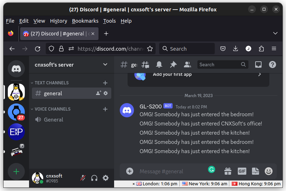Open Threads icon in channel header
This screenshot has width=286, height=191.
pyautogui.click(x=145, y=64)
